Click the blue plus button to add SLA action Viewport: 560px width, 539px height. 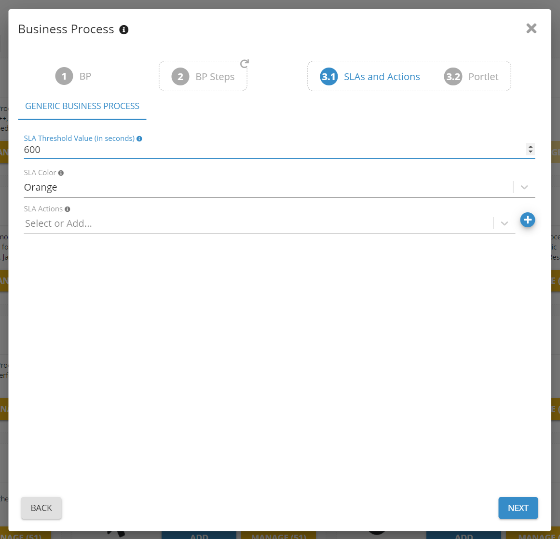[x=527, y=220]
